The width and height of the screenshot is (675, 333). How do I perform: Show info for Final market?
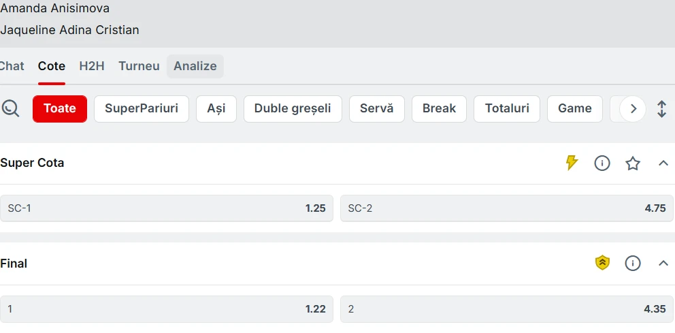pyautogui.click(x=633, y=264)
